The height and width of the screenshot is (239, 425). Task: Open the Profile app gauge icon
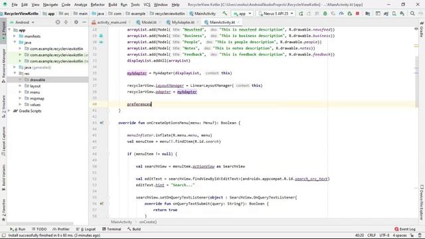[x=341, y=13]
